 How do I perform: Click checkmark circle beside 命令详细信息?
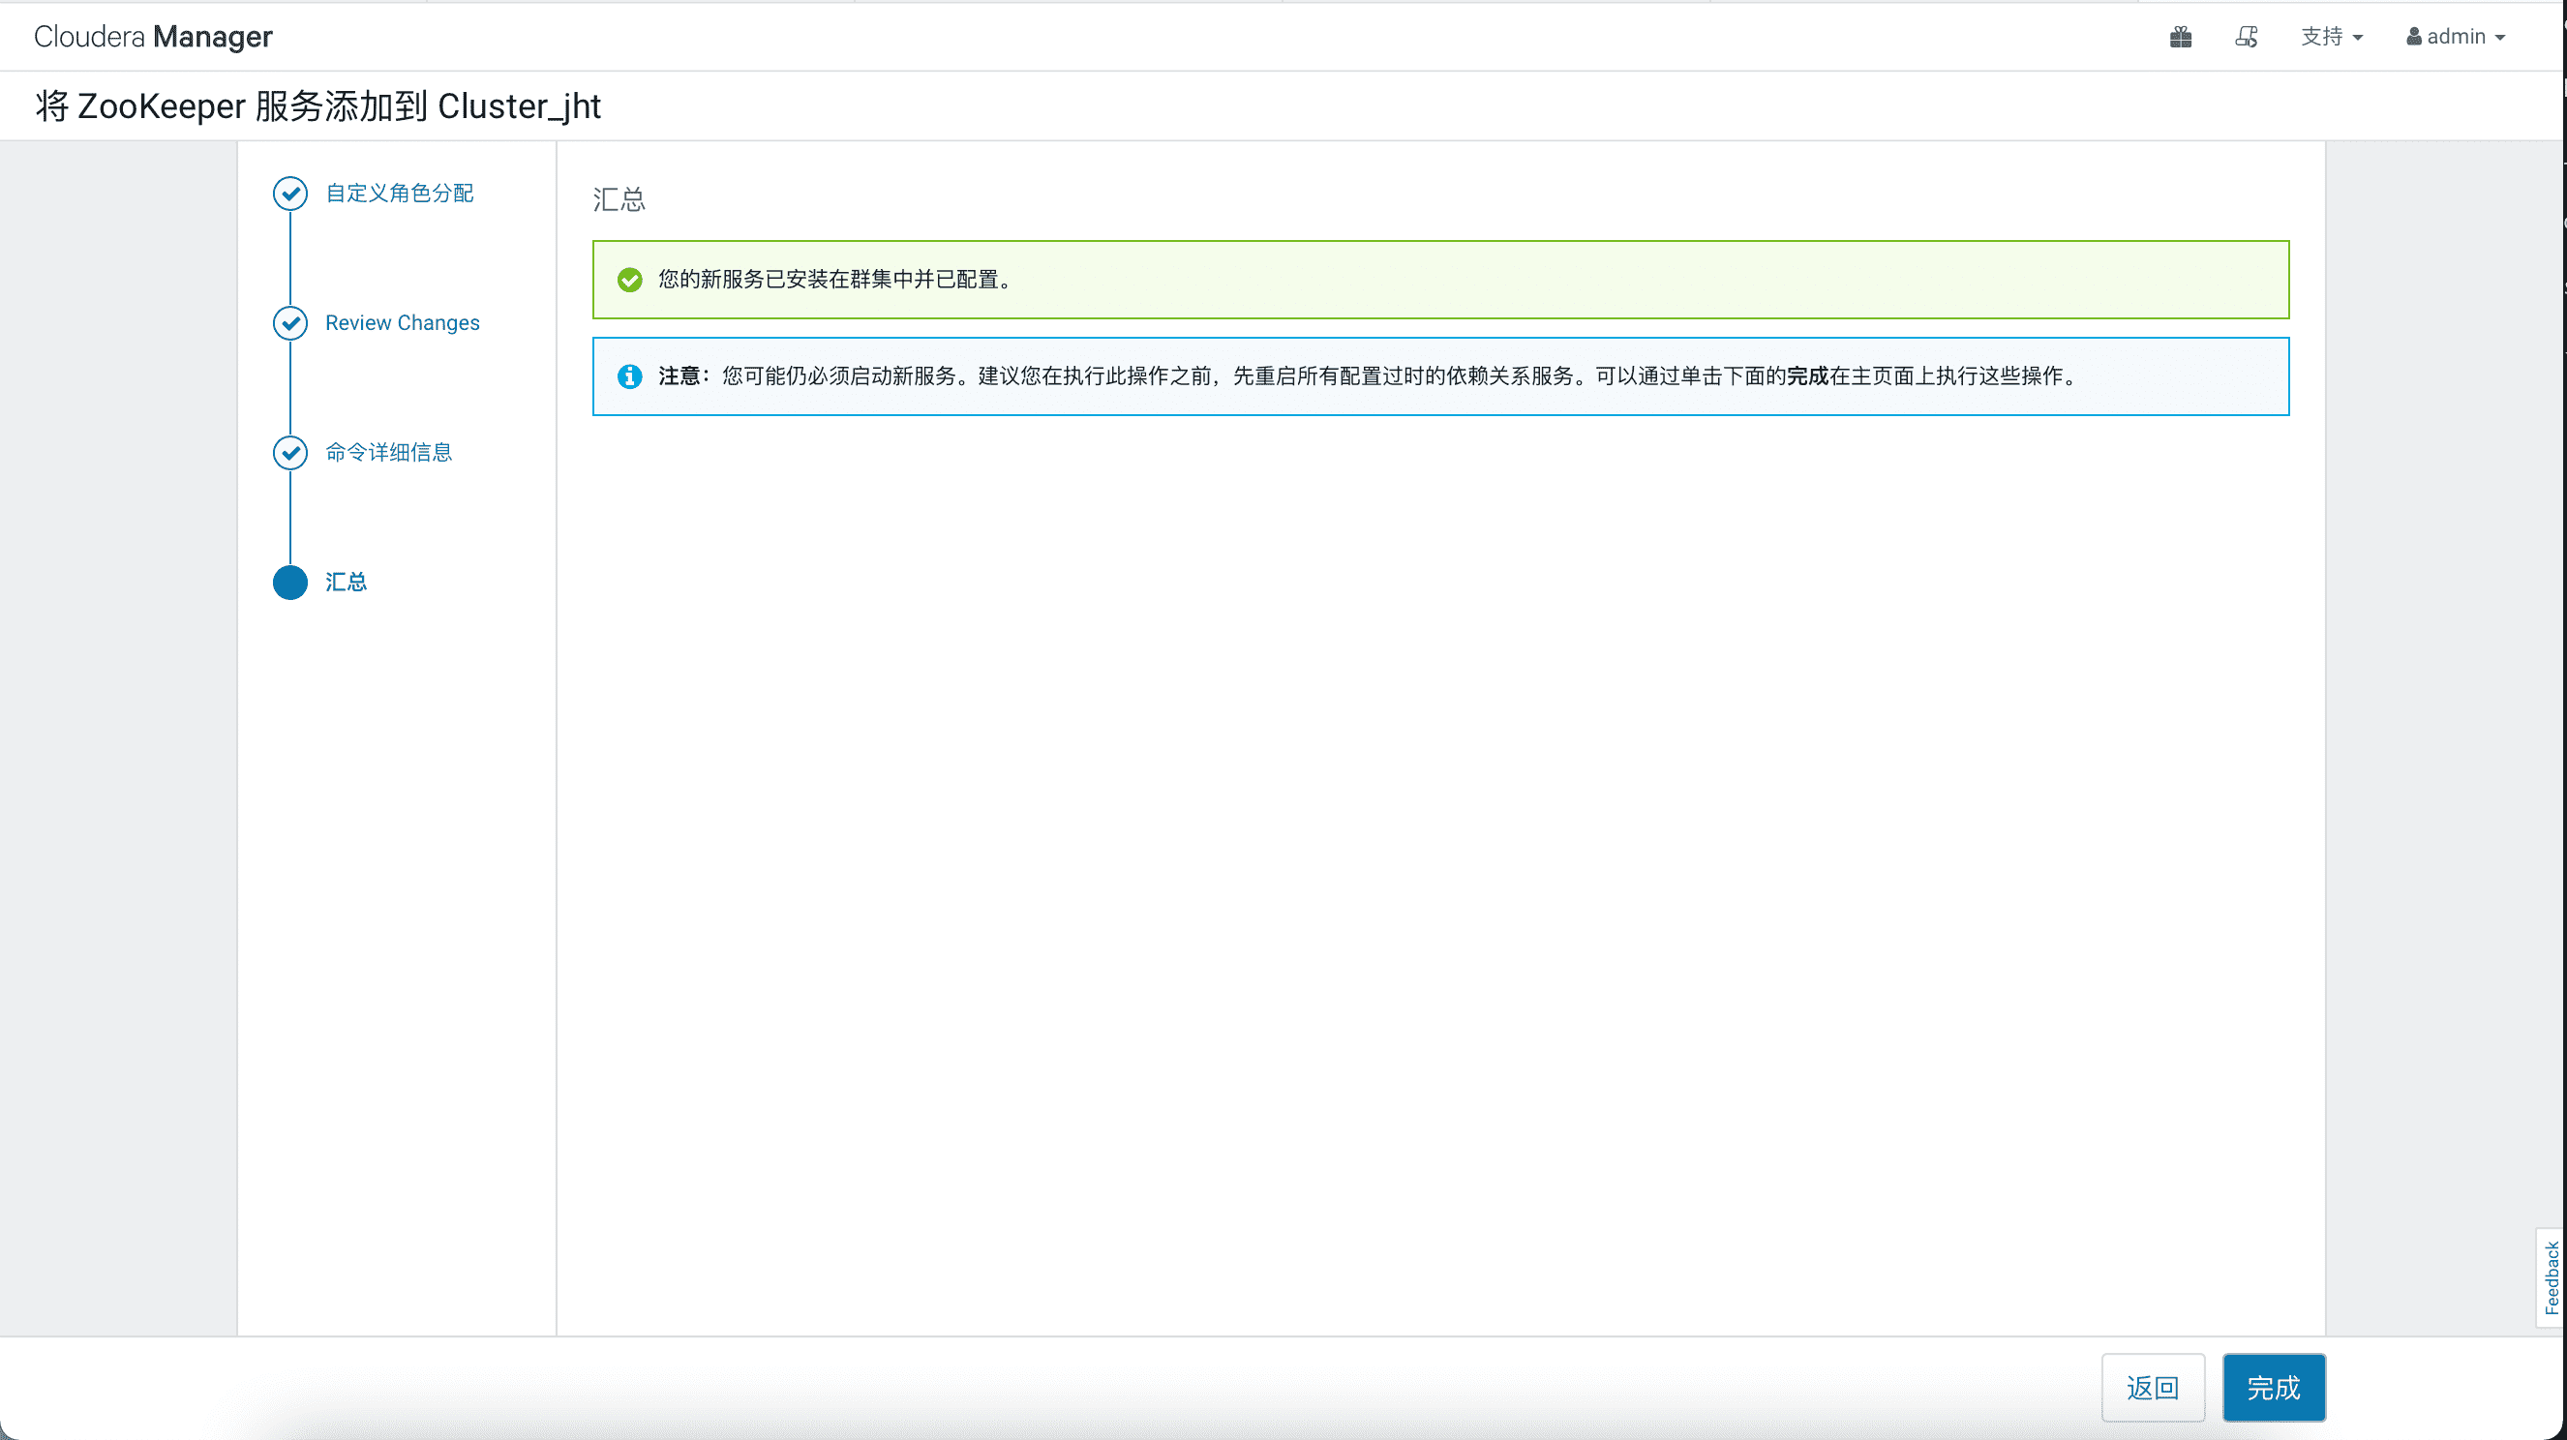(x=290, y=453)
